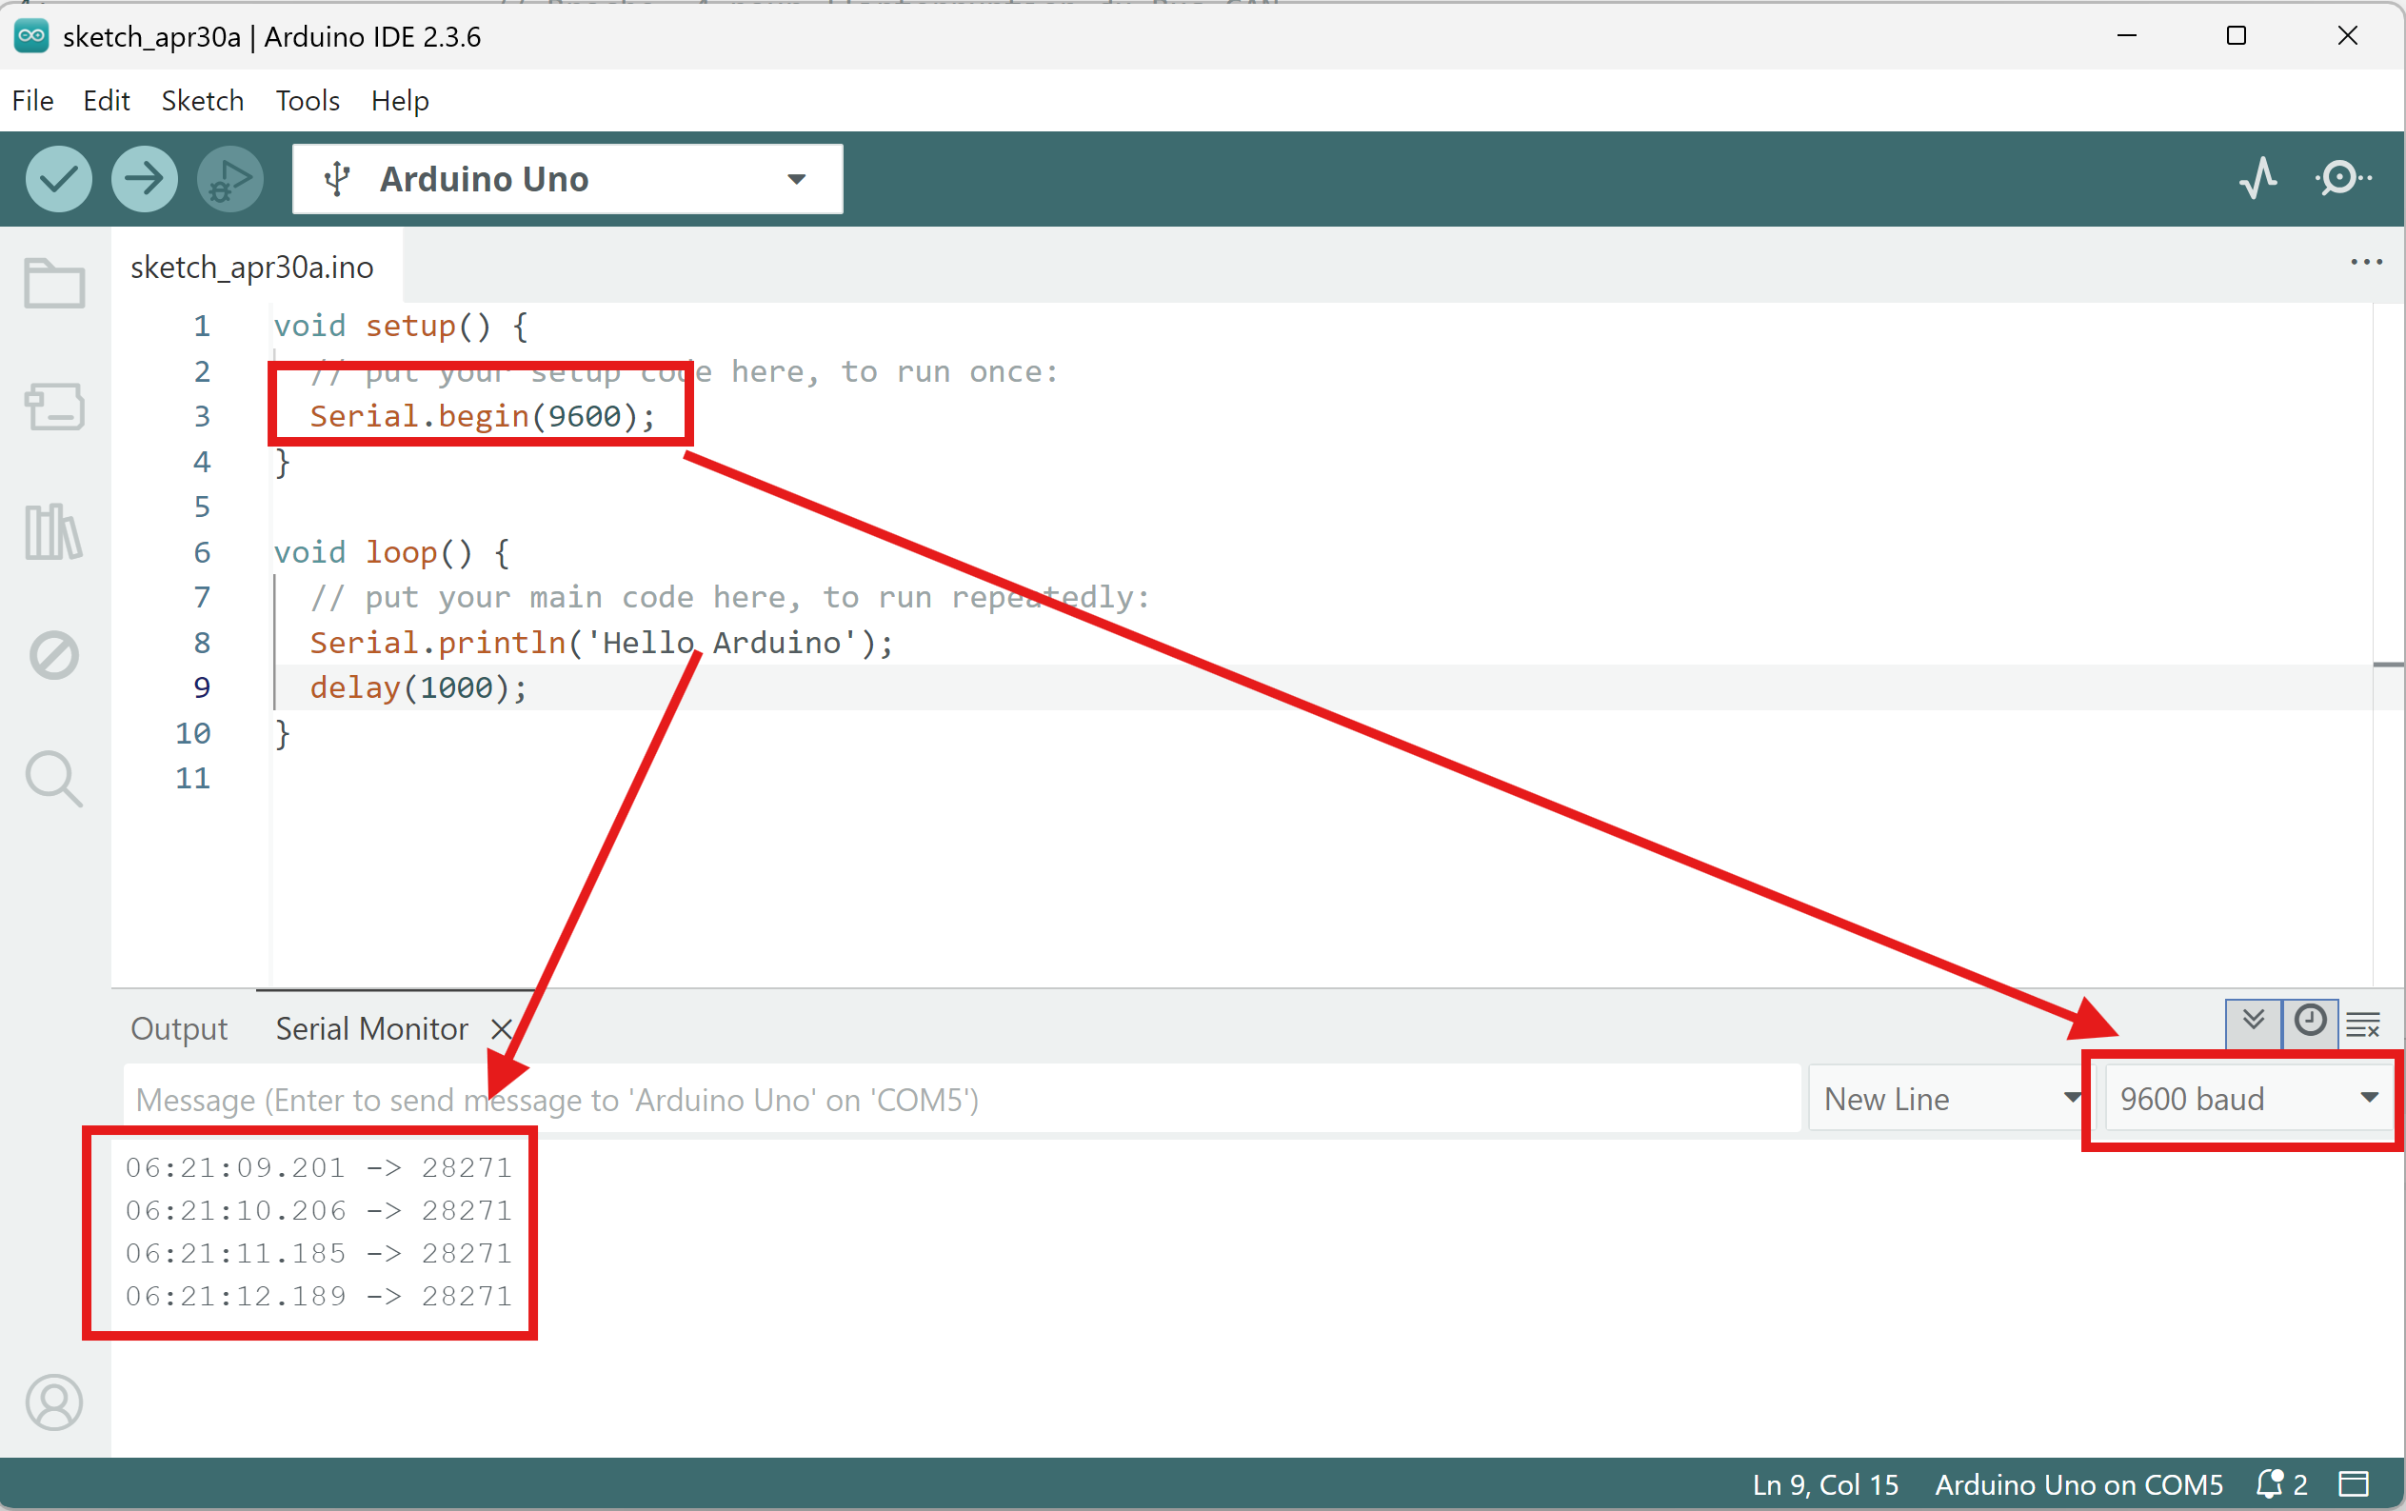The image size is (2406, 1511).
Task: Click the notifications bell in the status bar
Action: (2270, 1484)
